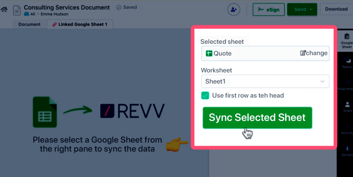Expand the Worksheet Sheet1 dropdown
The width and height of the screenshot is (353, 177).
(x=265, y=81)
